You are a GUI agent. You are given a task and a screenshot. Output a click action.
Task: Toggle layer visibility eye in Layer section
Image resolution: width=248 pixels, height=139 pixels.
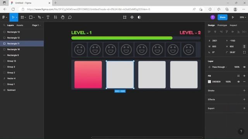pos(245,67)
